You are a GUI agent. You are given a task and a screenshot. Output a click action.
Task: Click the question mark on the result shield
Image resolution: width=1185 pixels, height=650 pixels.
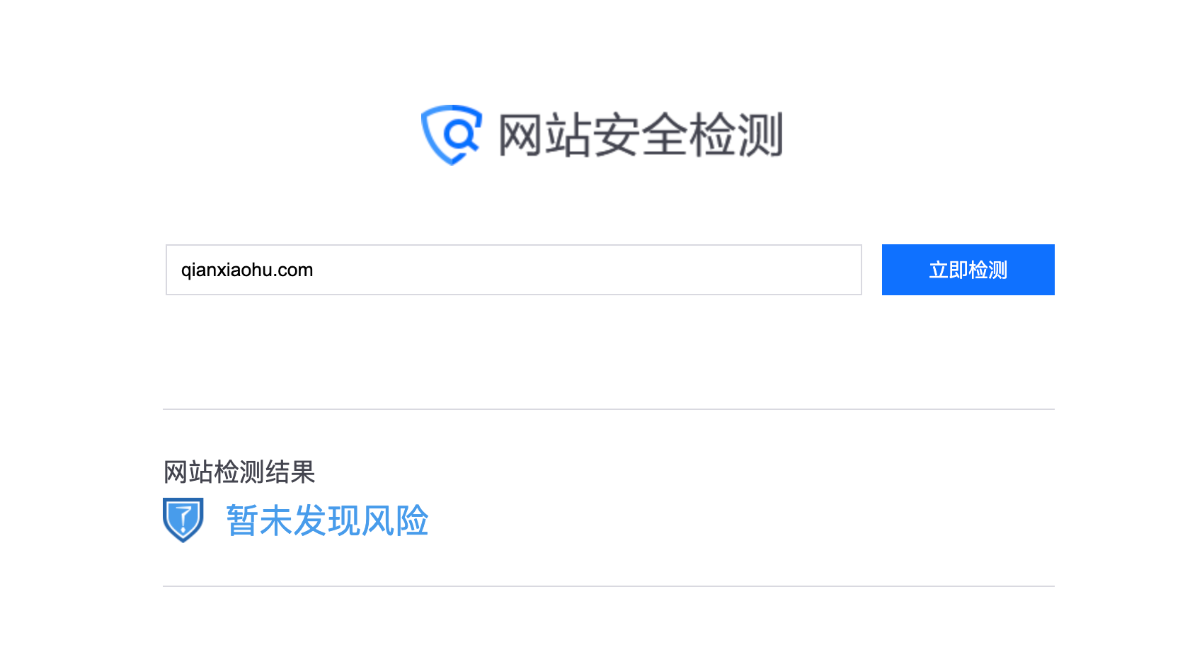(183, 517)
